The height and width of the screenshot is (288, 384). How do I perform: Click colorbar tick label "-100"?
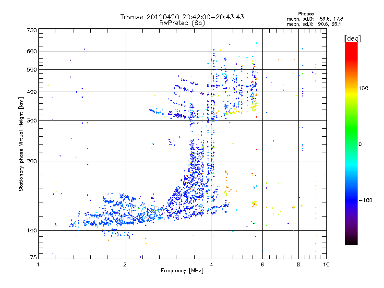point(365,200)
